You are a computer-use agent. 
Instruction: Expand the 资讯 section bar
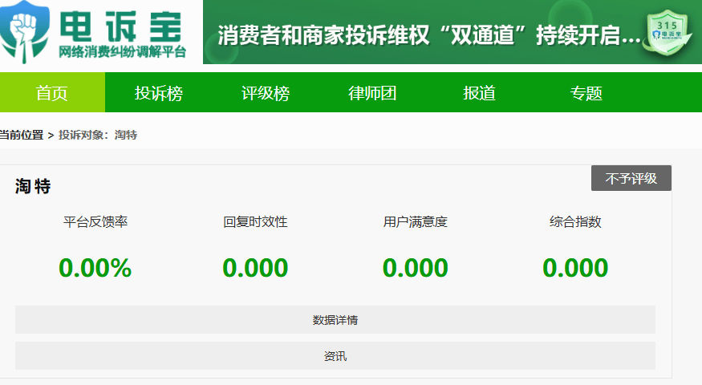(335, 356)
